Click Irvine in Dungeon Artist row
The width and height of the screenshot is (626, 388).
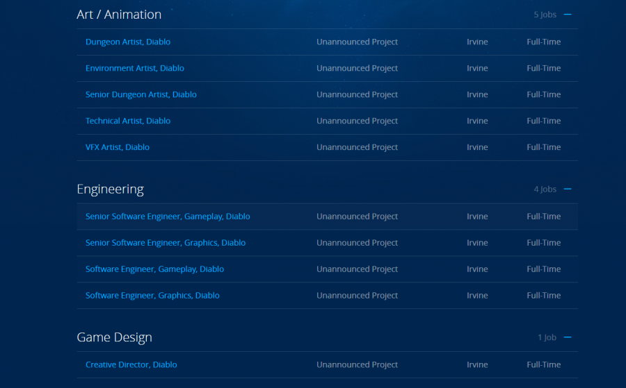click(x=477, y=42)
